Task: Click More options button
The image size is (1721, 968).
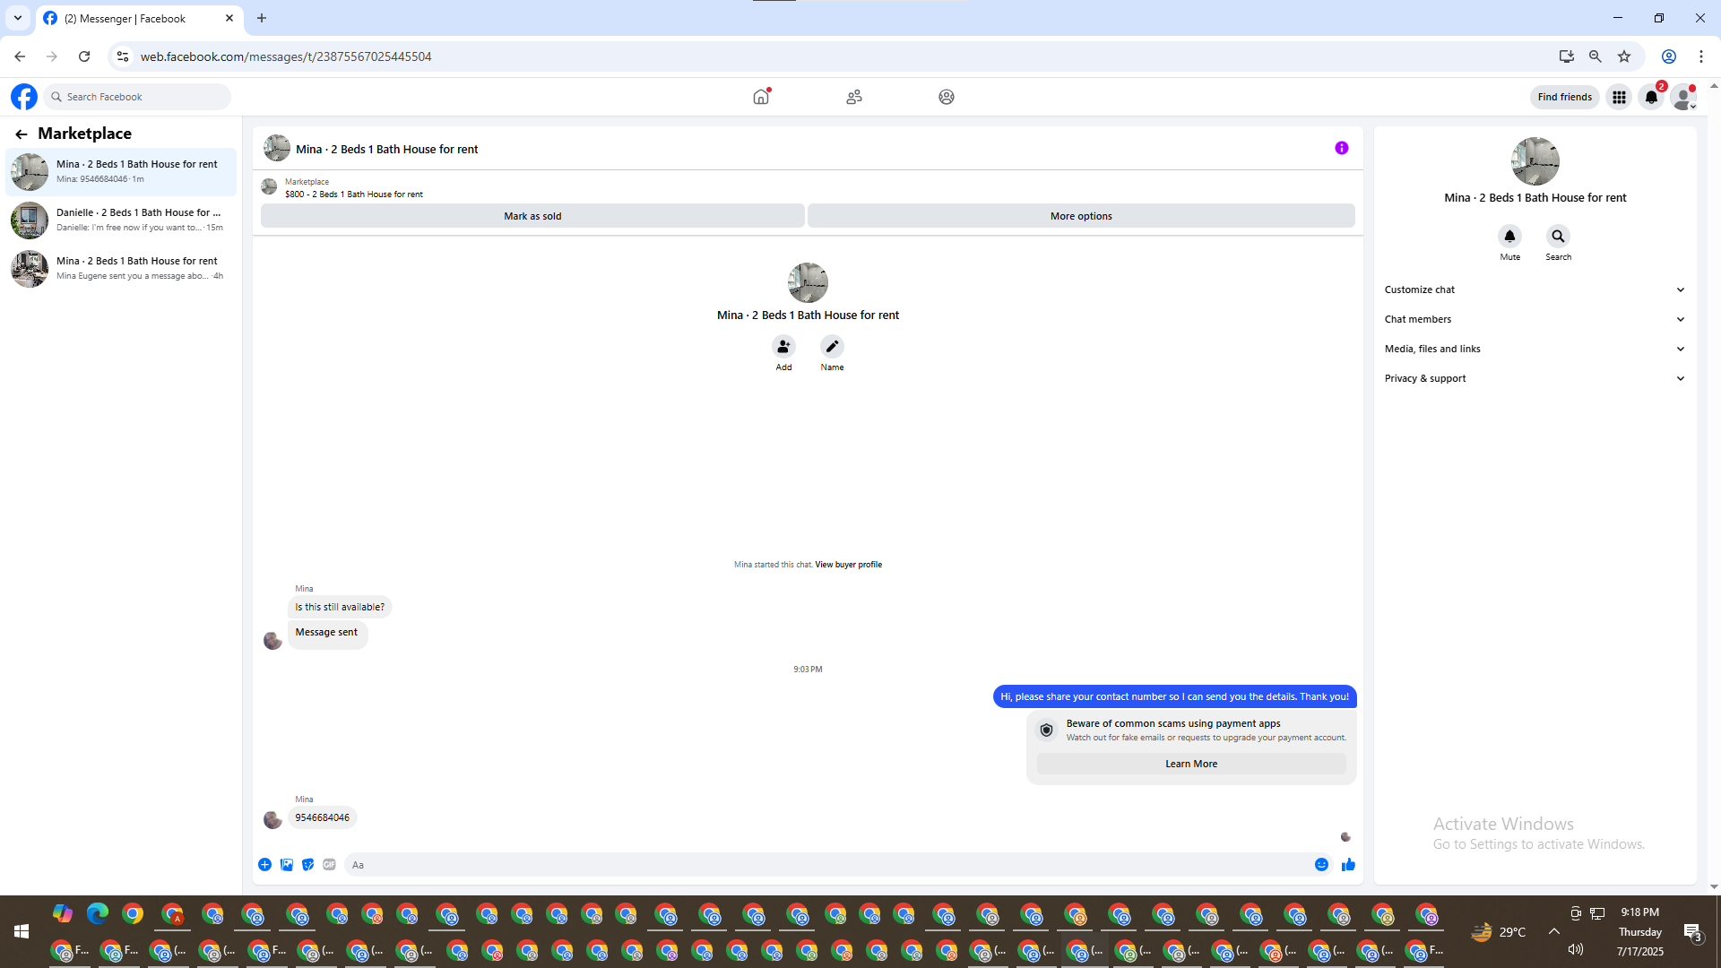Action: point(1081,216)
